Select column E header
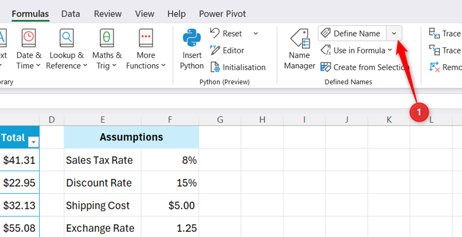 (102, 119)
